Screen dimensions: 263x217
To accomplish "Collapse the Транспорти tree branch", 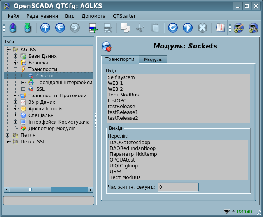I will (16, 69).
